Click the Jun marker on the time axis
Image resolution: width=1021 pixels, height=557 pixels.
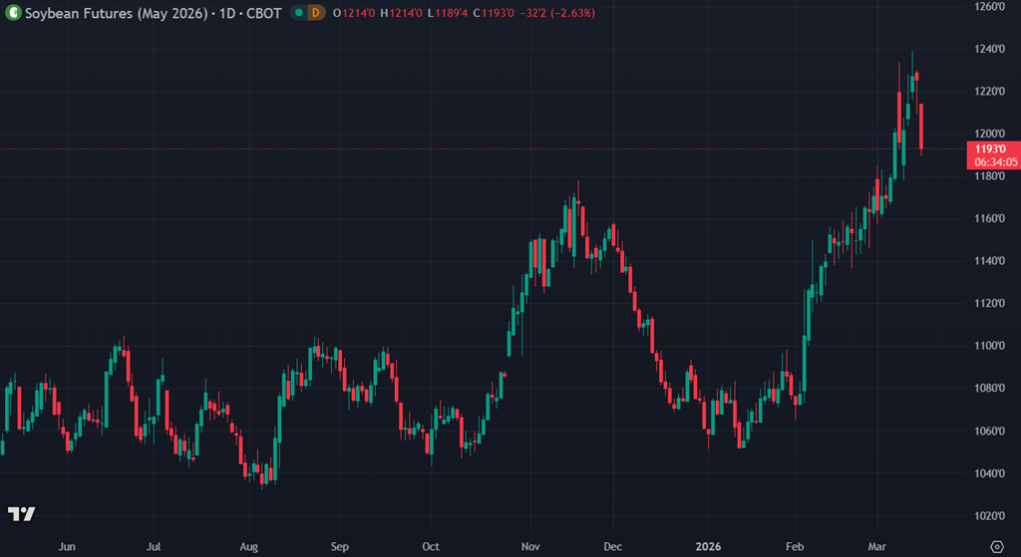[x=67, y=546]
